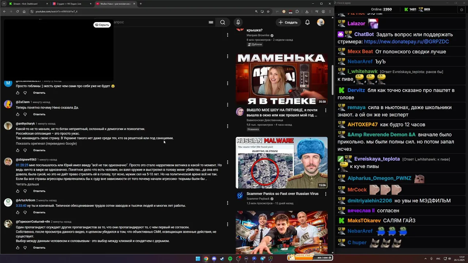This screenshot has width=468, height=263.
Task: Open Scammer Payback channel avatar
Action: tap(240, 195)
